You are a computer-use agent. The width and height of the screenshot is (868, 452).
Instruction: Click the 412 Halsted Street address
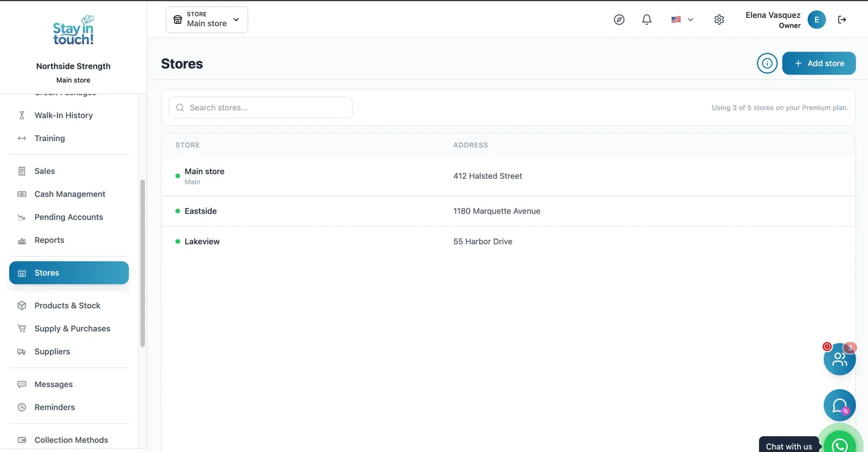click(x=488, y=176)
